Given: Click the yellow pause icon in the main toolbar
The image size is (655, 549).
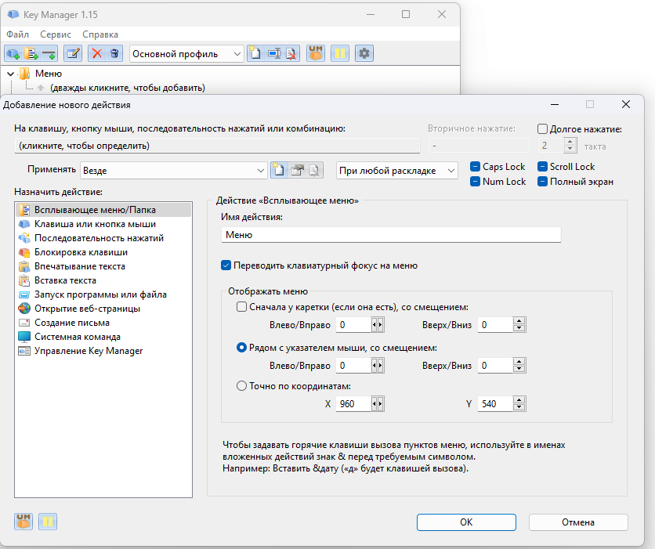Looking at the screenshot, I should pos(340,53).
